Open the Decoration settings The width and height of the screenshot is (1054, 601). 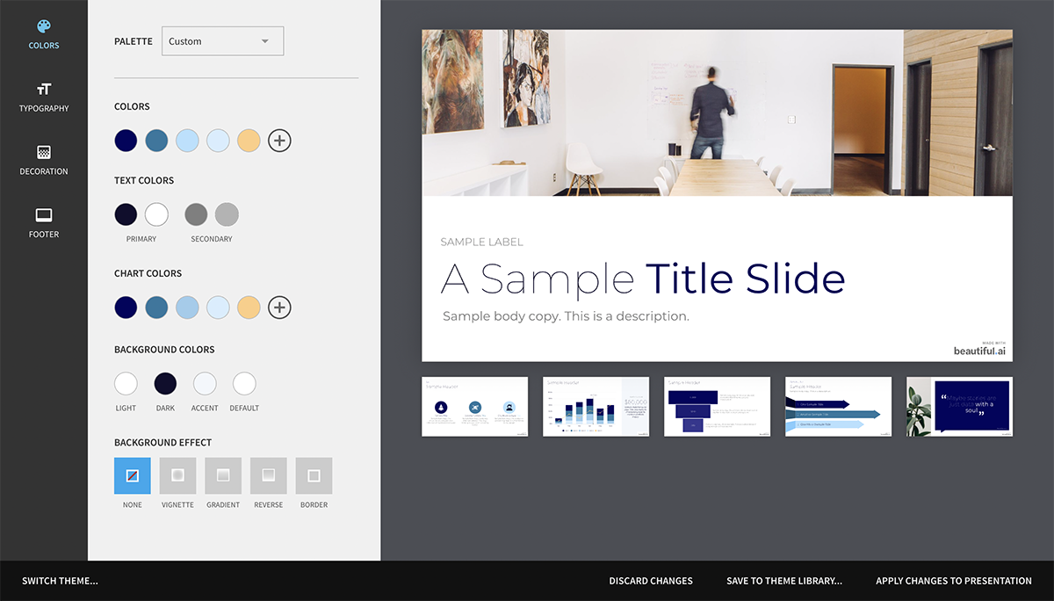pos(43,159)
